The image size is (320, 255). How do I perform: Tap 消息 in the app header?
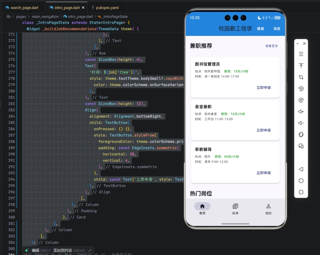(x=277, y=29)
